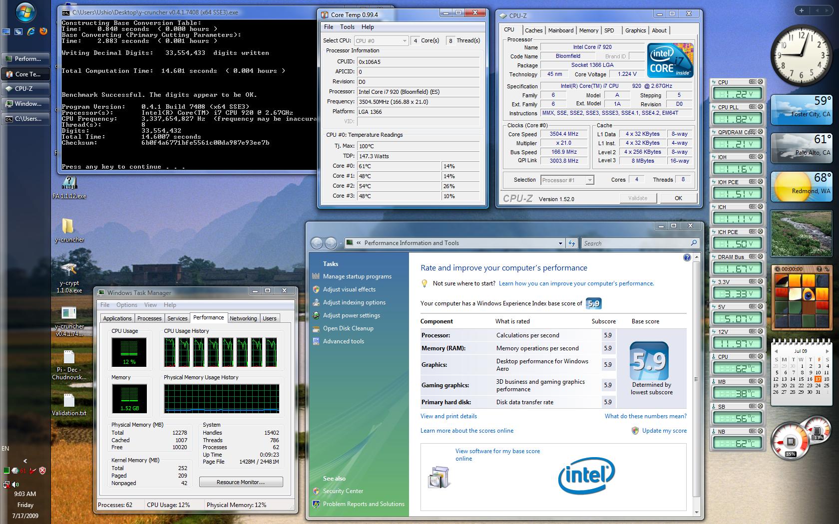Open the Tools menu in Core Temp
Image resolution: width=839 pixels, height=524 pixels.
point(347,27)
